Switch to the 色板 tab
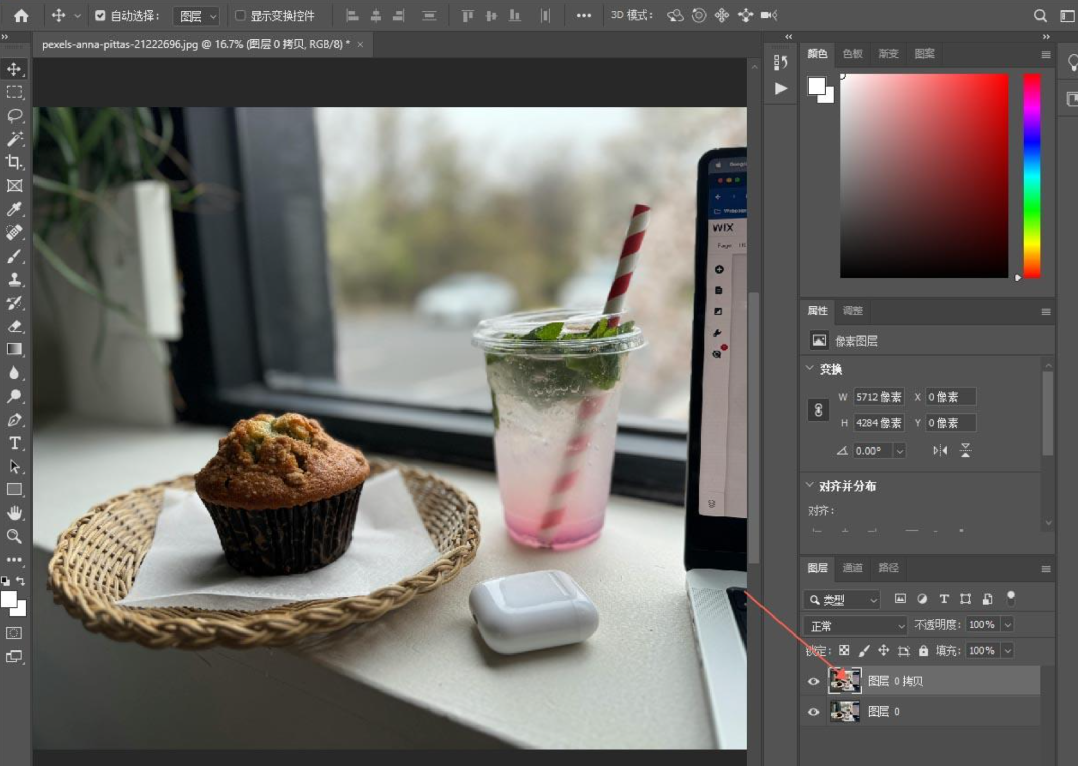Screen dimensions: 1078x766 click(852, 54)
